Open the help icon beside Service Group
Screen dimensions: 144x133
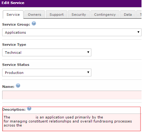34,23
